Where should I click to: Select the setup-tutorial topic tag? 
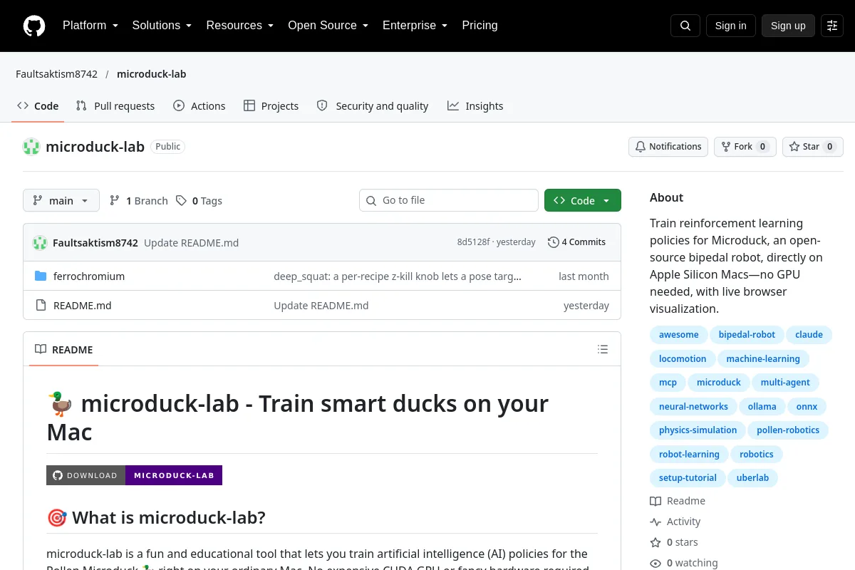[x=688, y=478]
